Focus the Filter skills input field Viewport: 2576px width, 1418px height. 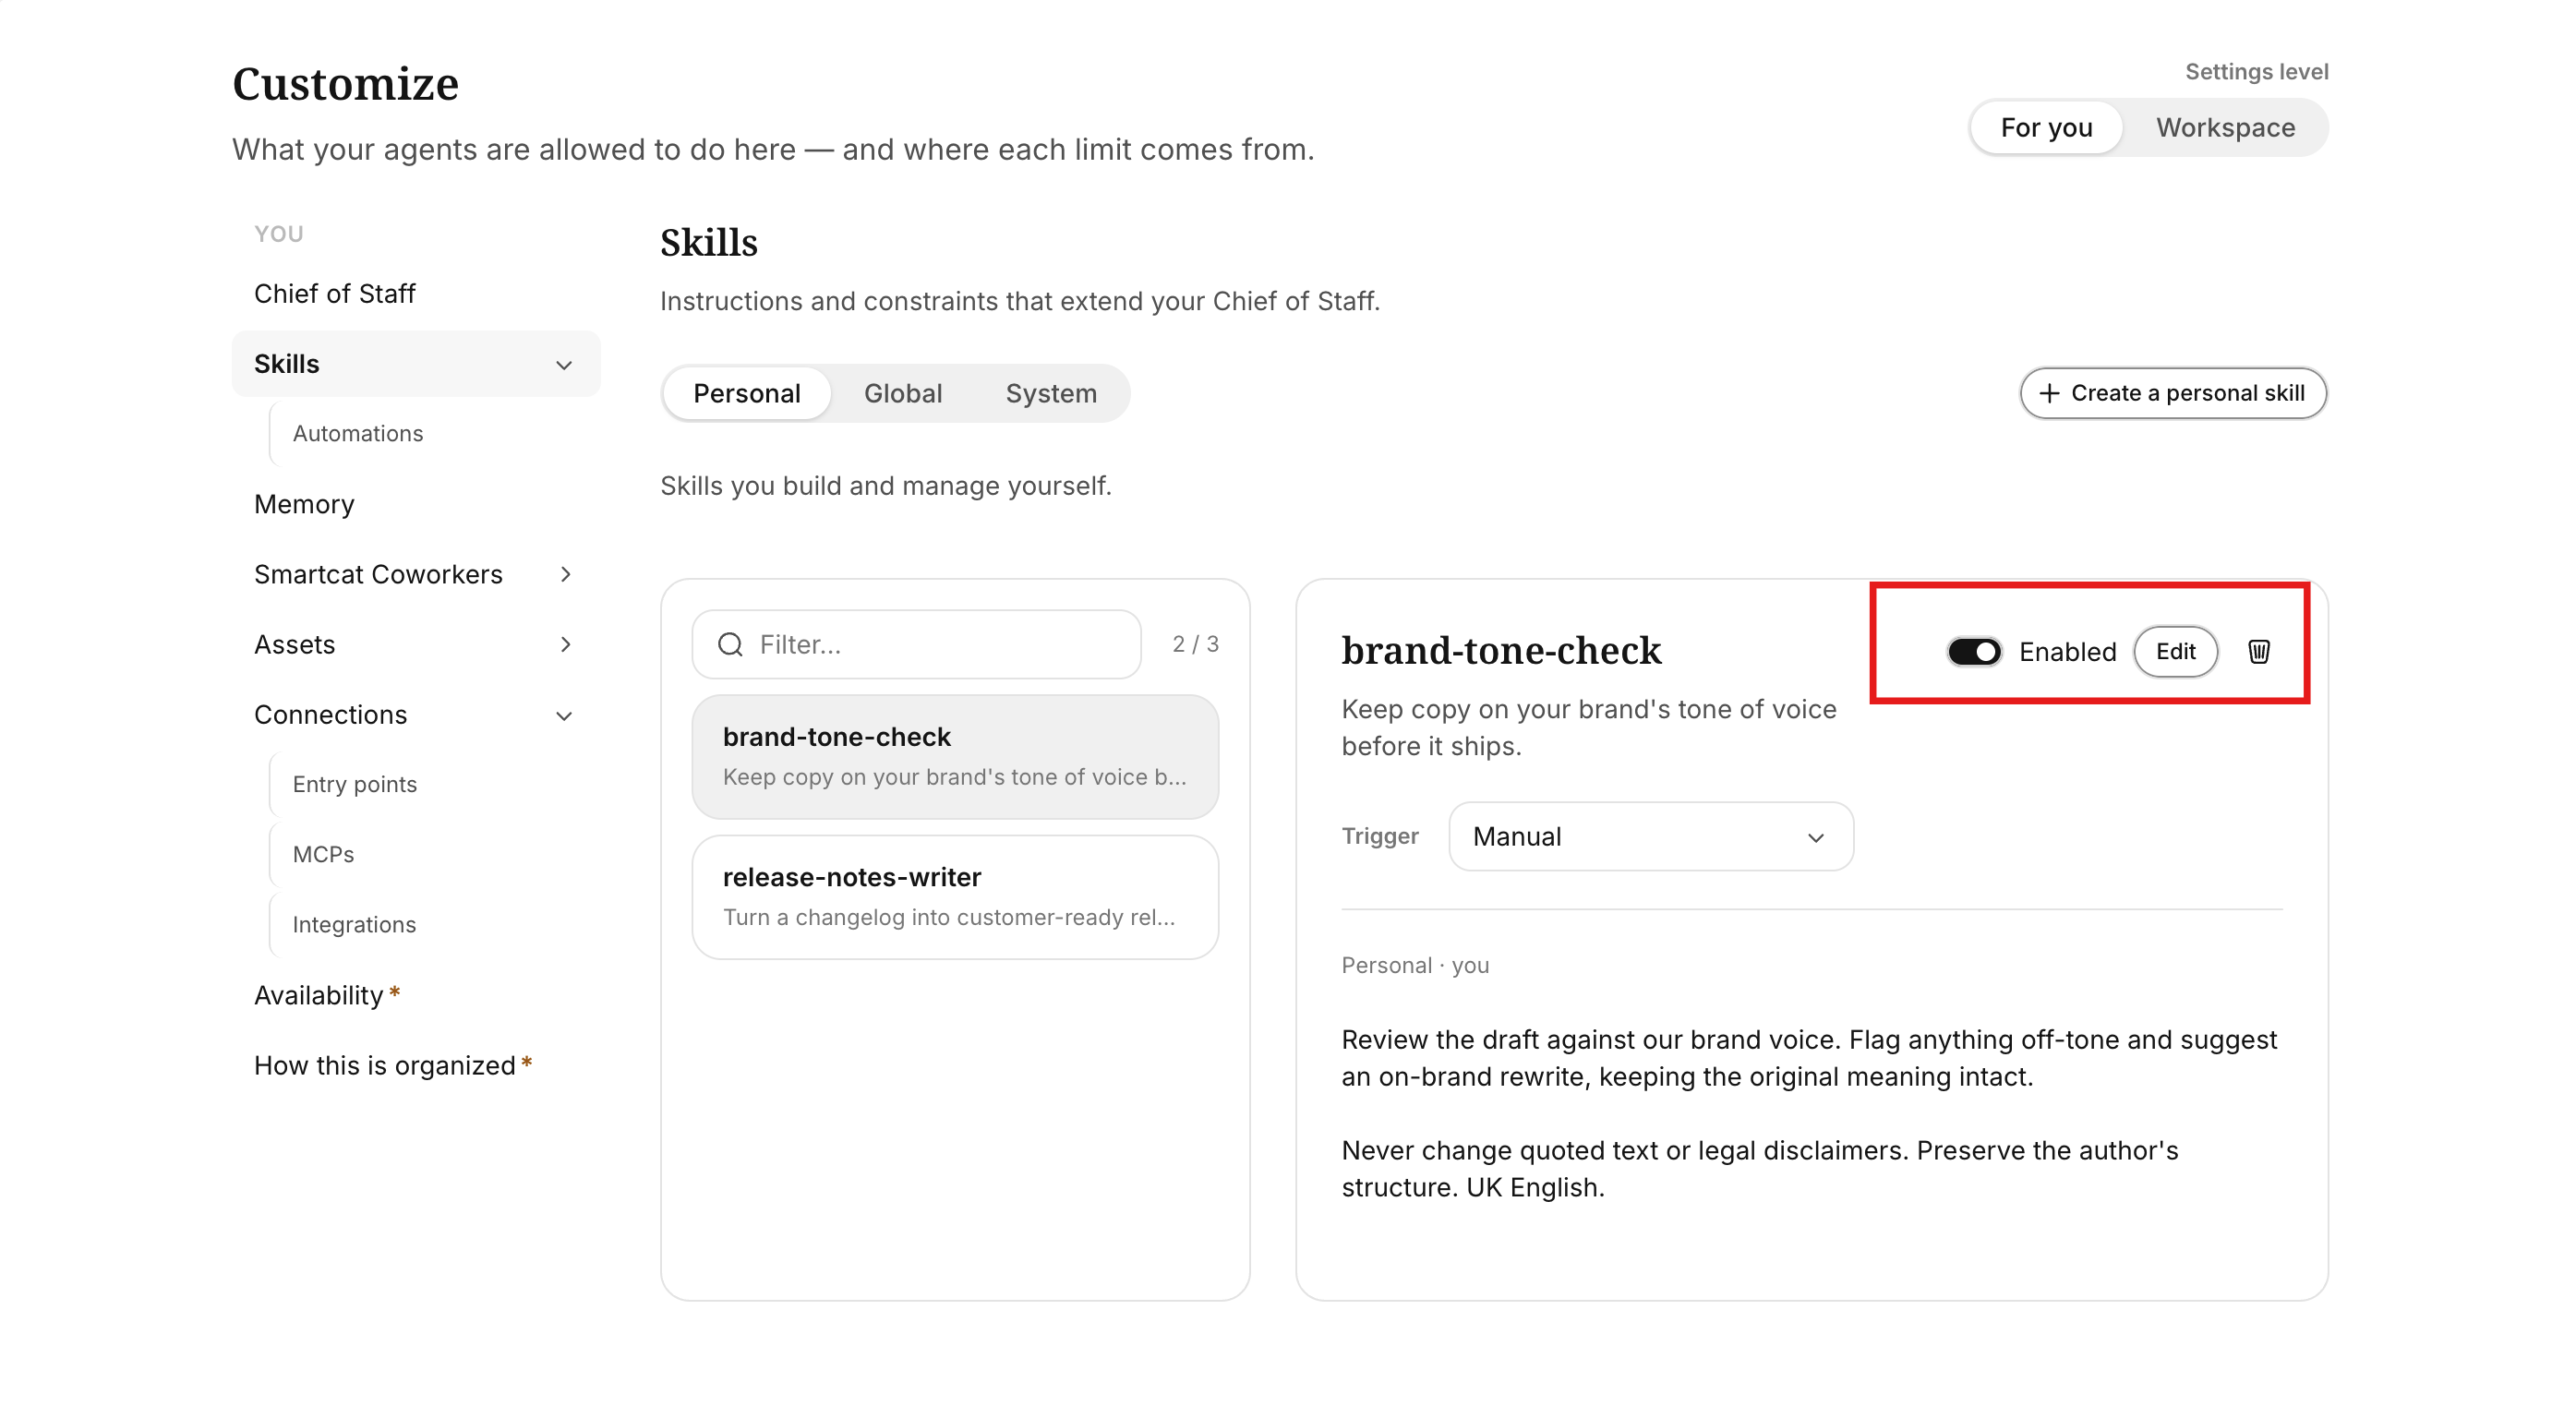point(916,644)
